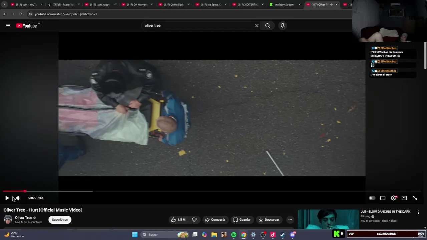Open Steam from the taskbar

[283, 235]
